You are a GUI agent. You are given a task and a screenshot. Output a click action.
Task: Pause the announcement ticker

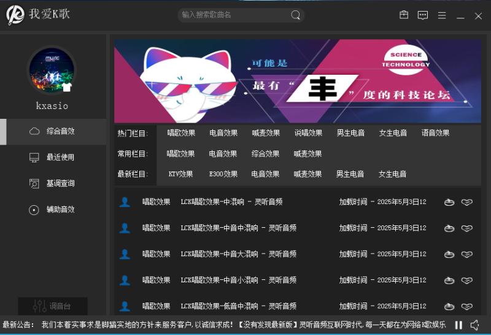(x=458, y=325)
